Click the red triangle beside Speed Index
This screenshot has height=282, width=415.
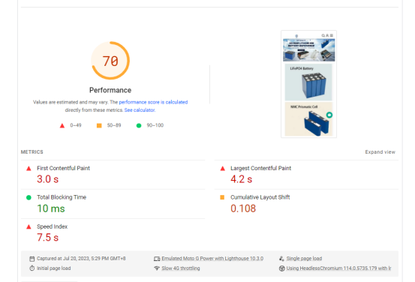(x=29, y=226)
